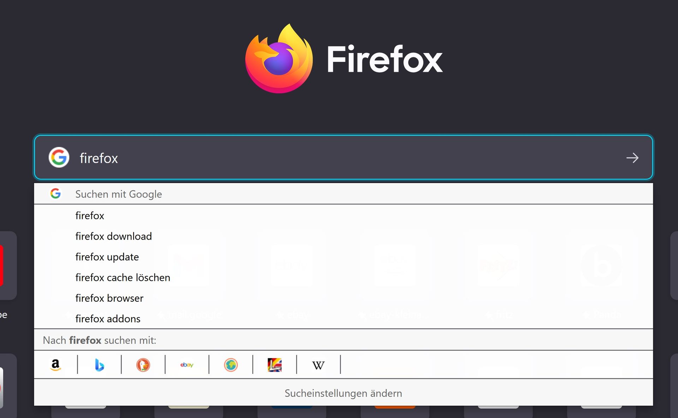This screenshot has height=418, width=678.
Task: Open 'Sucheinstellungen ändern' search settings
Action: [343, 393]
